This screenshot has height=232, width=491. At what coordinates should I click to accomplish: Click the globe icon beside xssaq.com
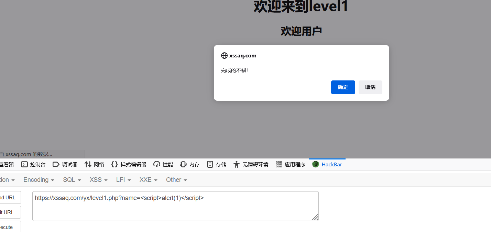click(224, 56)
